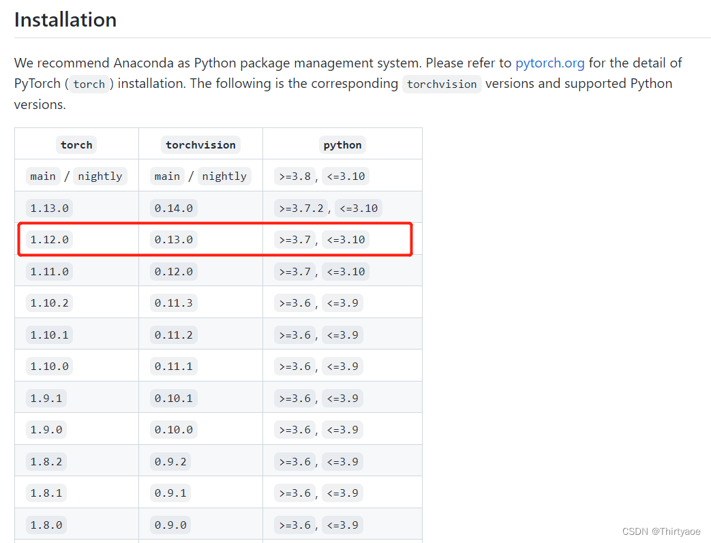Click the torchvision version 0.10.0 cell
711x543 pixels.
pyautogui.click(x=173, y=430)
